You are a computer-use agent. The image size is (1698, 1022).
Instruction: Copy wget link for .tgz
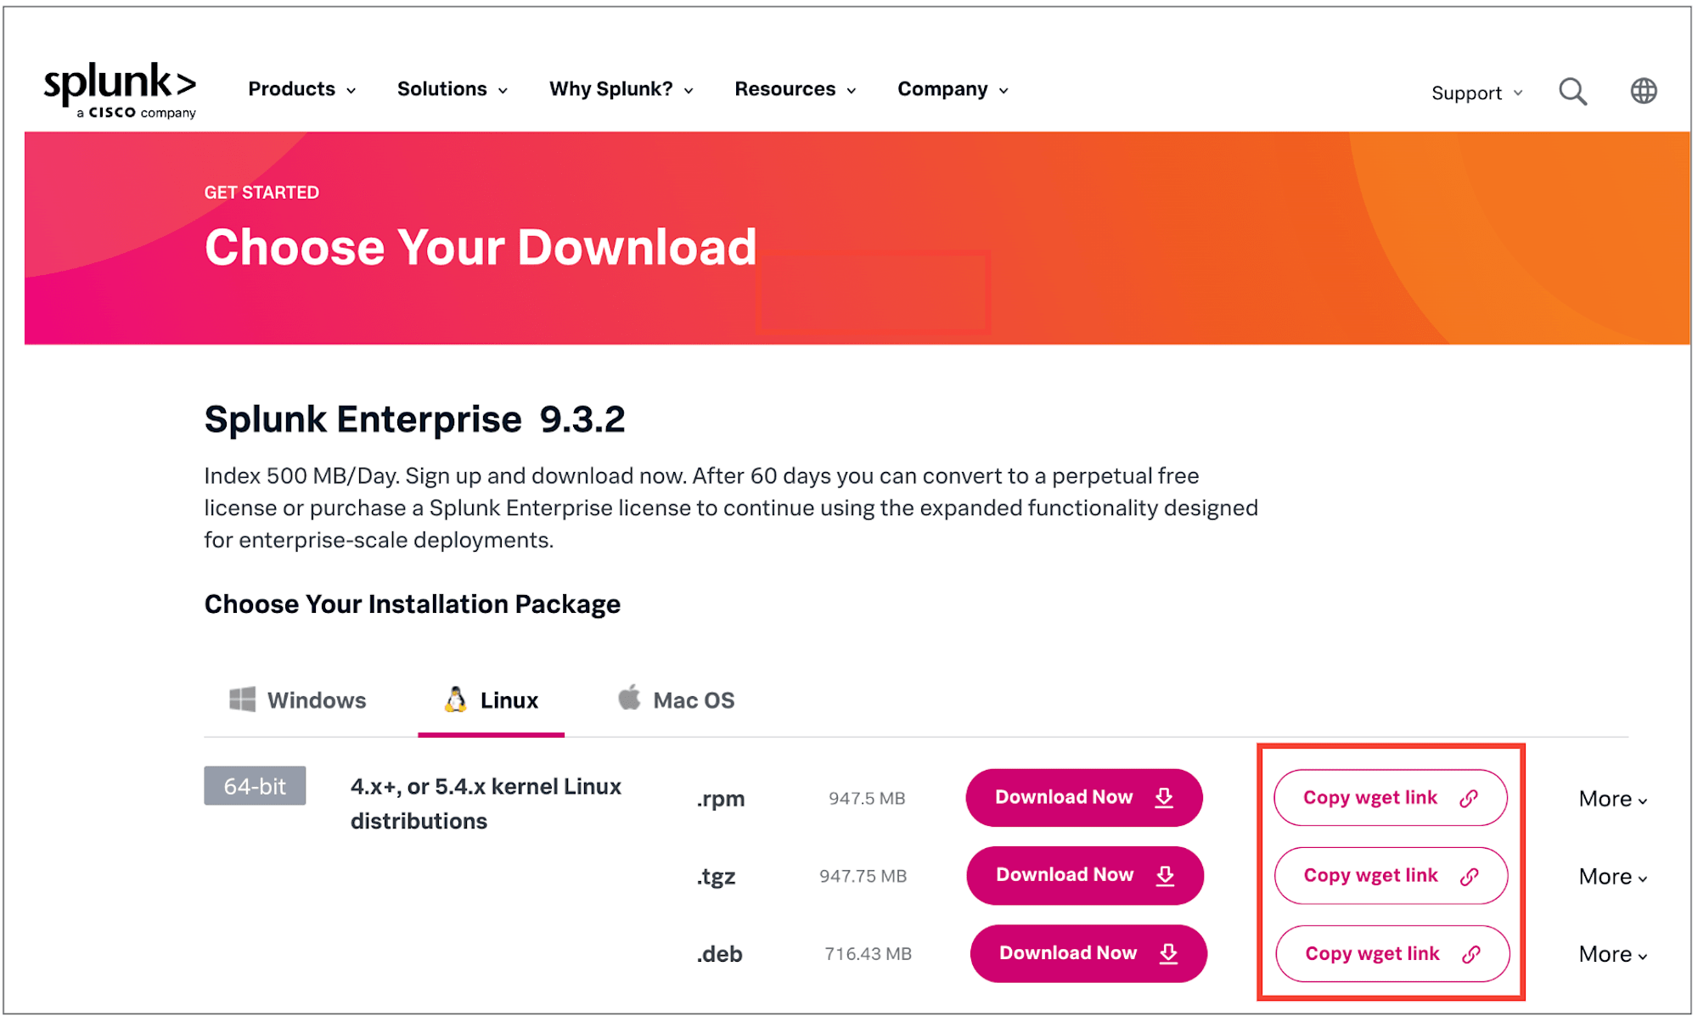(1392, 876)
